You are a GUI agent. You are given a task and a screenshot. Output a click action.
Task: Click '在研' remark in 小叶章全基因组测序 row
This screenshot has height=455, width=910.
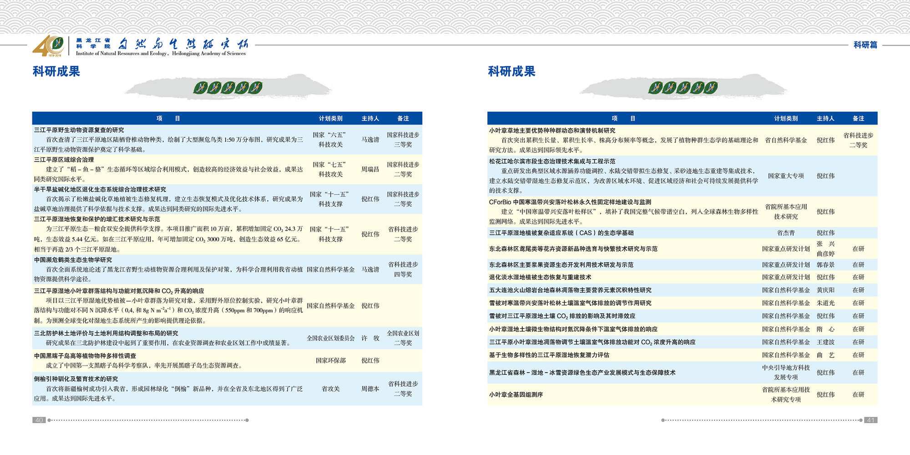(x=858, y=394)
